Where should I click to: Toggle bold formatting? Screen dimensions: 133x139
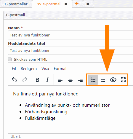click(x=37, y=80)
